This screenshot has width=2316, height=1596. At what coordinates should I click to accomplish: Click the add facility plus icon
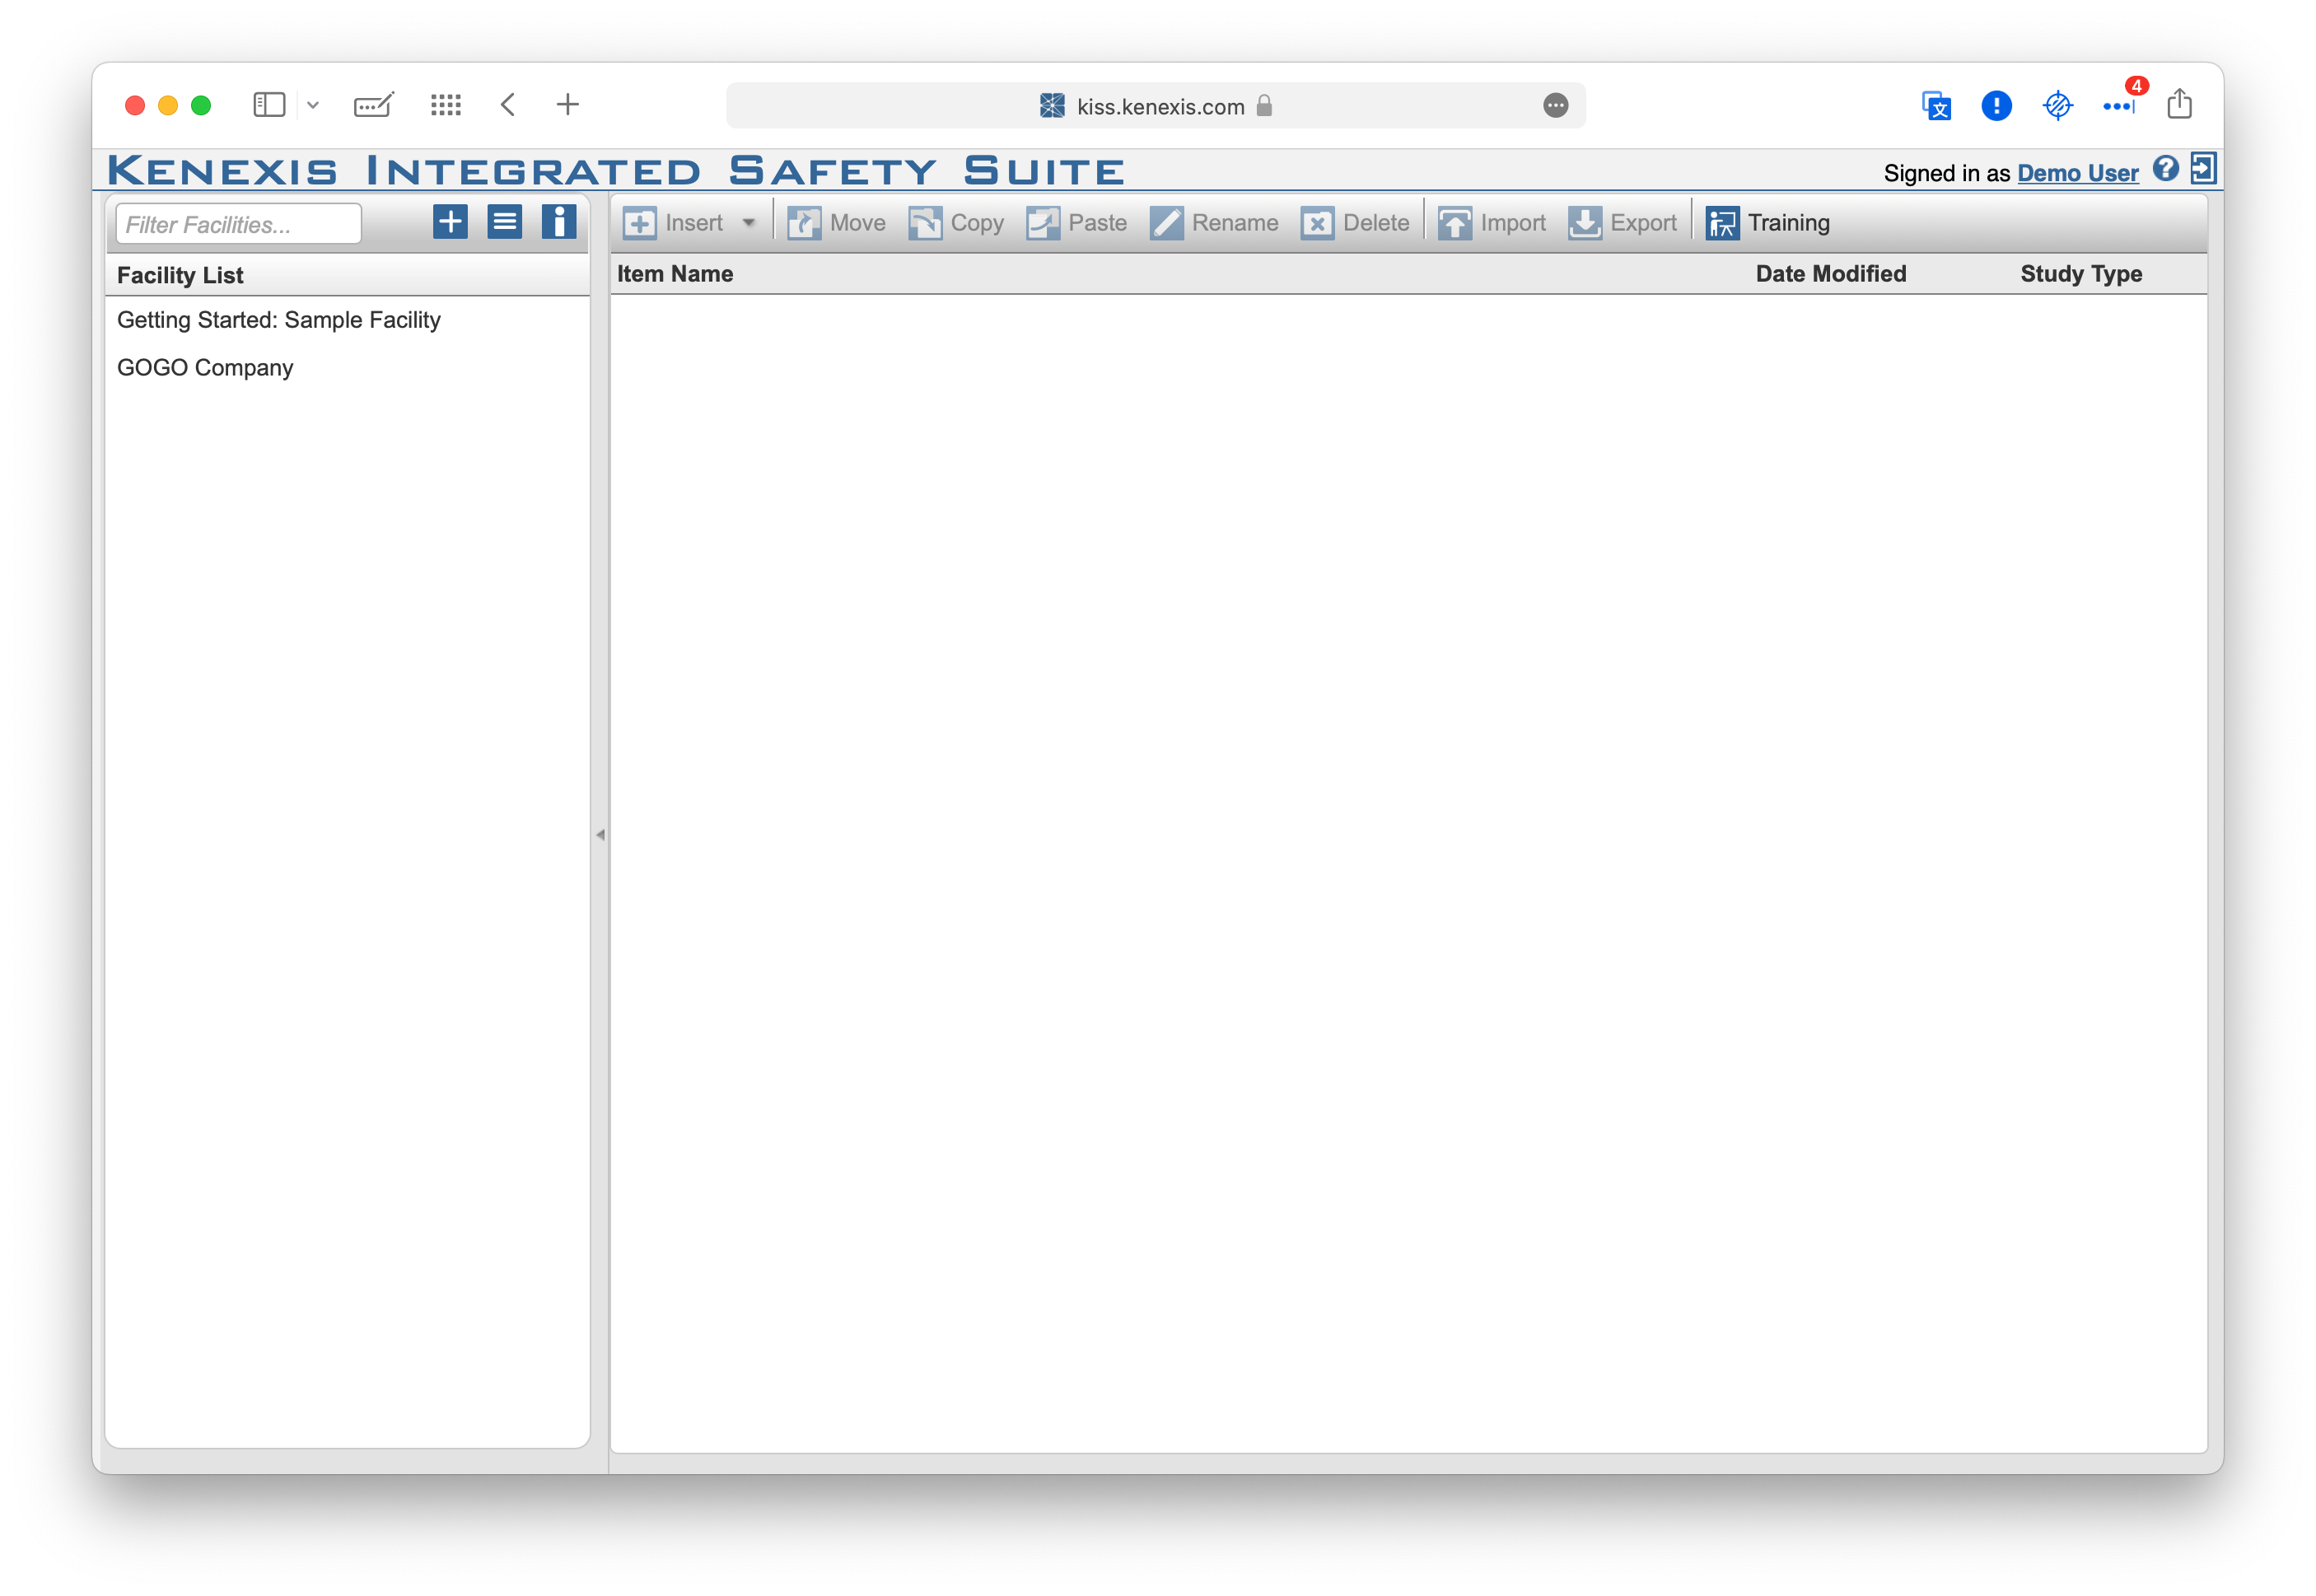click(450, 222)
